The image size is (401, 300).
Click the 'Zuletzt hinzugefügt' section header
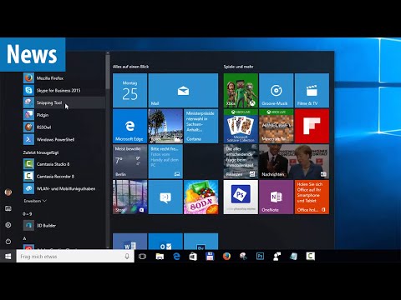41,152
